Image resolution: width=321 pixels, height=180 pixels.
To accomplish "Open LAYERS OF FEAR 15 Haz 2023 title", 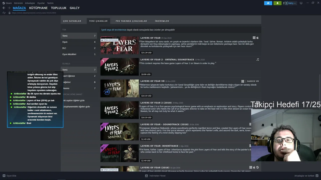I will 150,38.
